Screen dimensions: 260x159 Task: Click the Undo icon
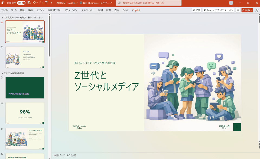[x=34, y=3]
